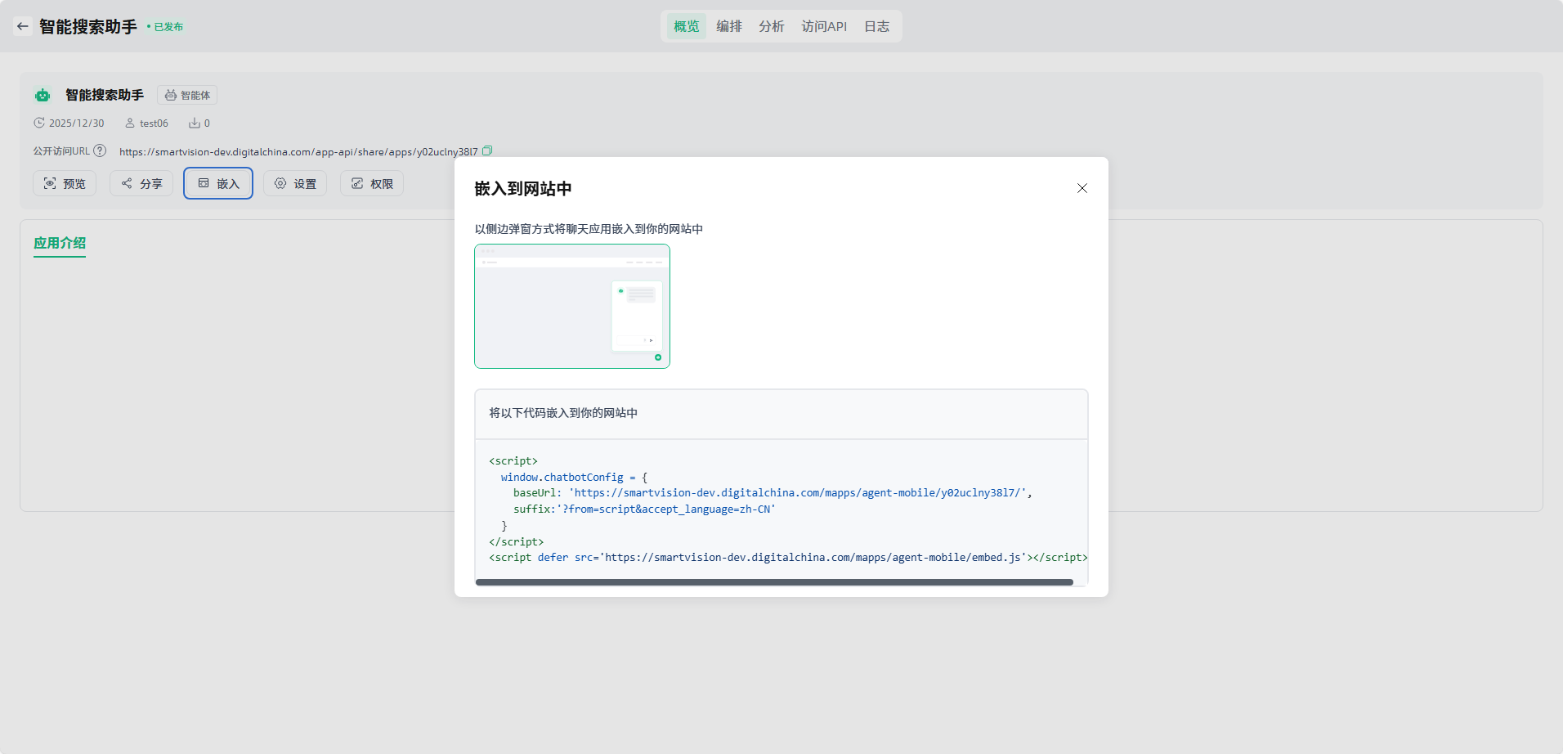Click the help icon beside 公开访问URL
This screenshot has height=754, width=1563.
100,150
